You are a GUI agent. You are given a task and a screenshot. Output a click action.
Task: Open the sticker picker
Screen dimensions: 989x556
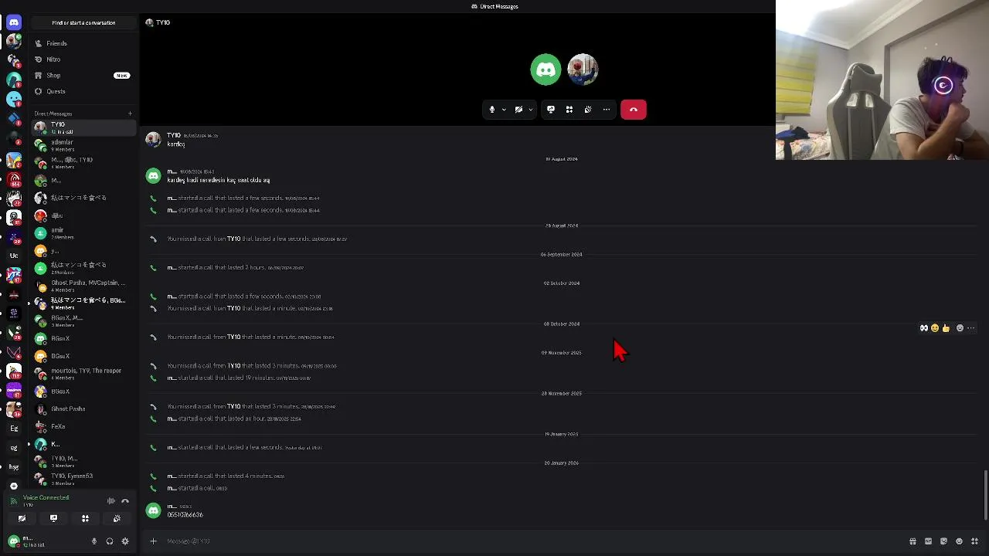pyautogui.click(x=943, y=541)
